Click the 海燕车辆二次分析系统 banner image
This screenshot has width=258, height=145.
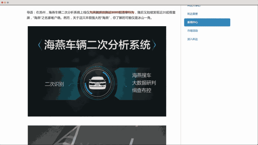pos(97,71)
